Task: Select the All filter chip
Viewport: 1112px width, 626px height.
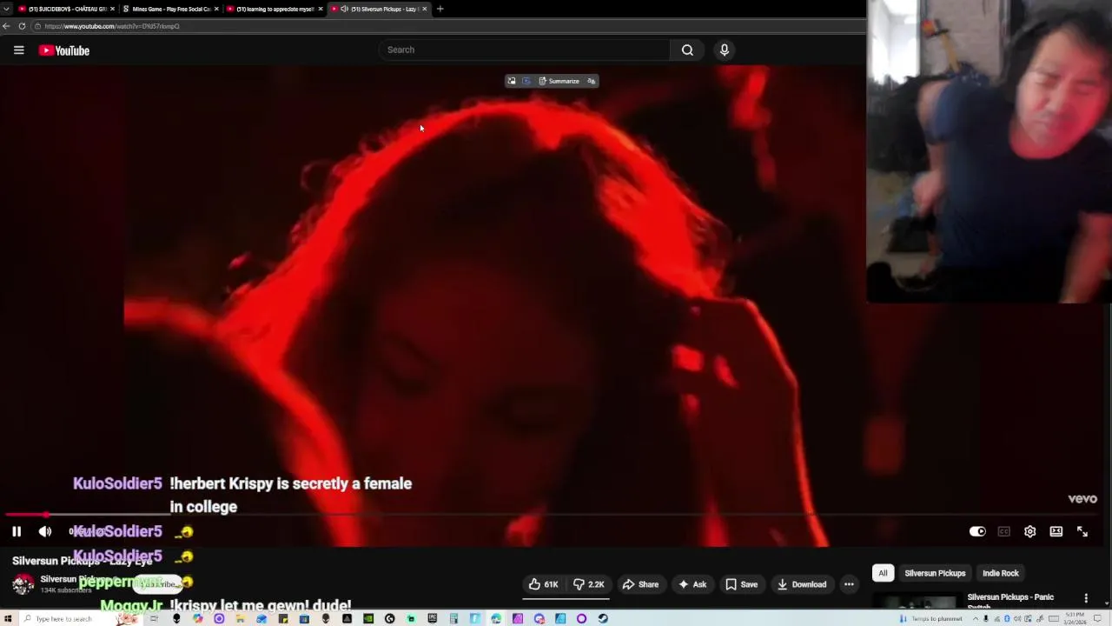Action: click(883, 573)
